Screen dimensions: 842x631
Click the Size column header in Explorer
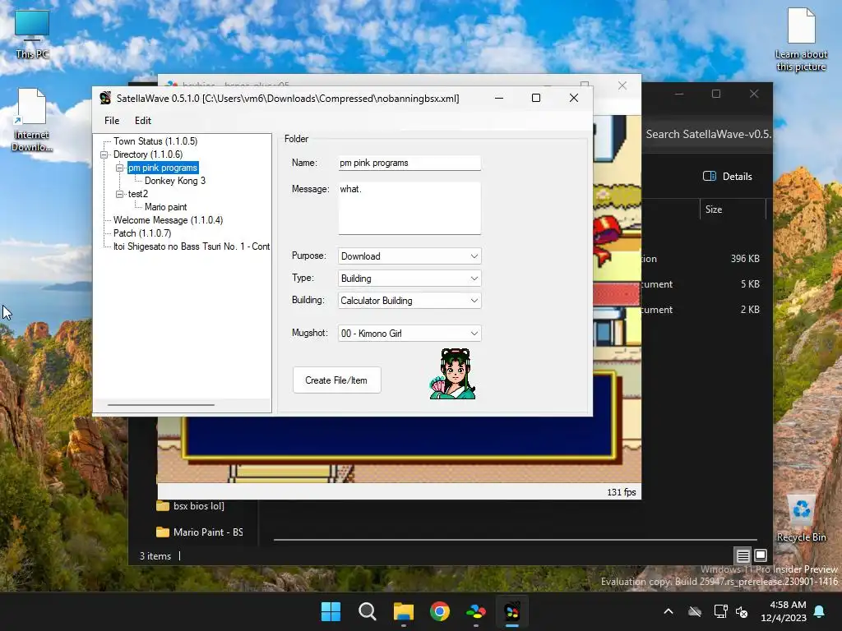714,210
